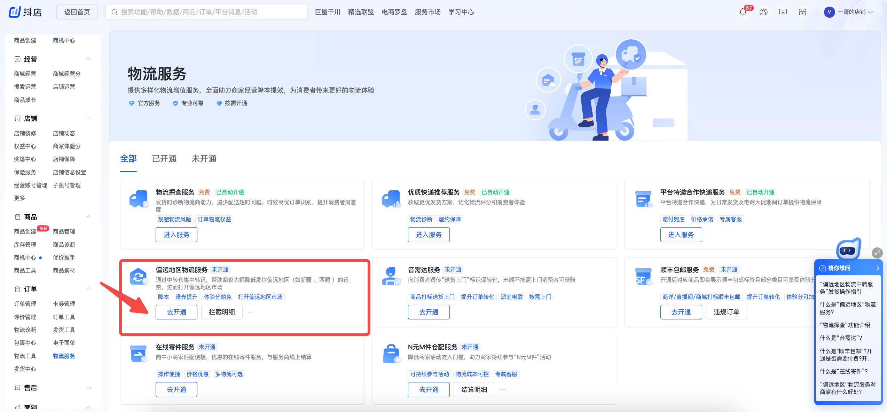Collapse the 店铺 sidebar section

(x=88, y=118)
